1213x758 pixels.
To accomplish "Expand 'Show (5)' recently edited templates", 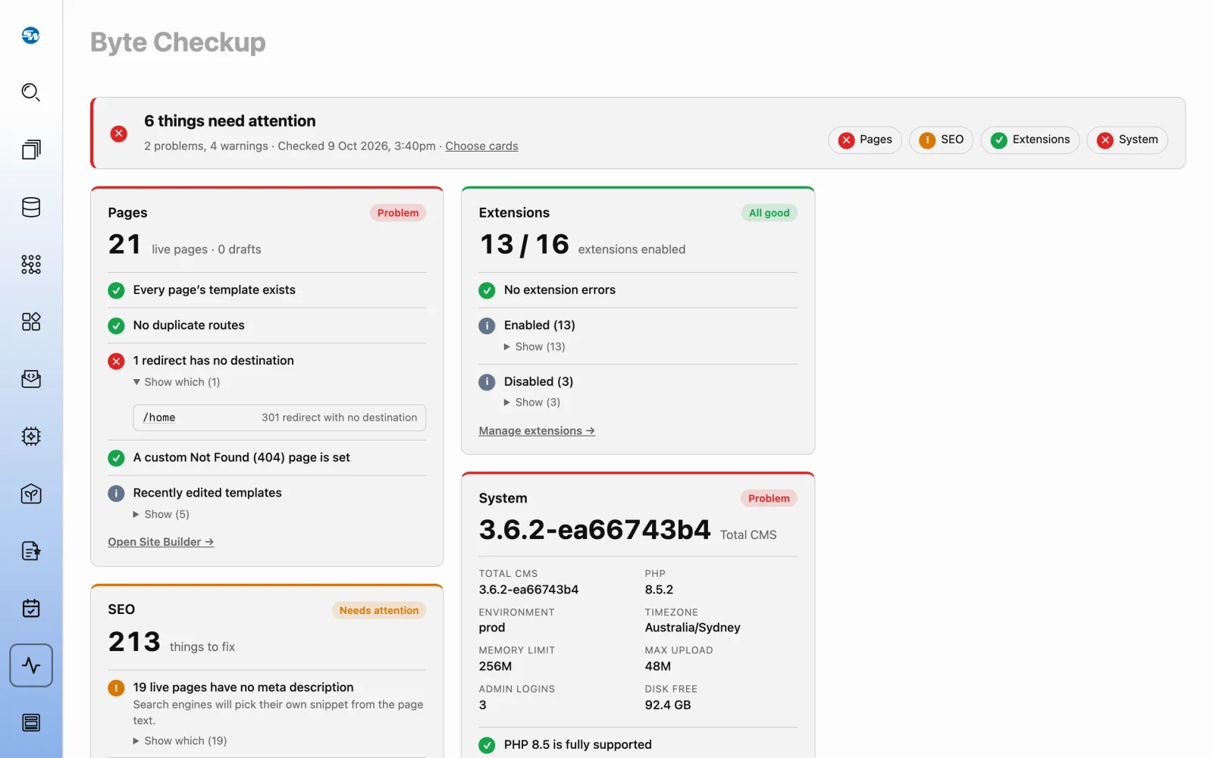I will 161,514.
